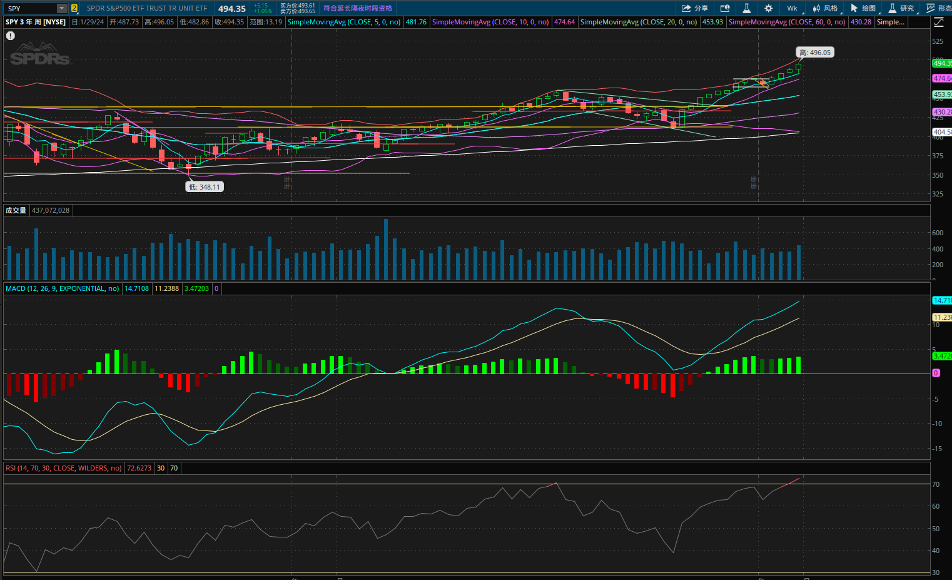Click the +5.15 price change value

coord(261,6)
